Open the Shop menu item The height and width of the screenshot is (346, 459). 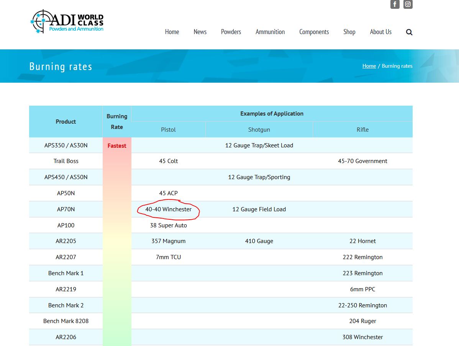point(349,32)
